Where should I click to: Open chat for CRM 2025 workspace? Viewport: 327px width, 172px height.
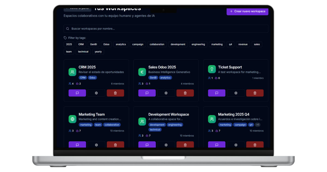click(77, 93)
